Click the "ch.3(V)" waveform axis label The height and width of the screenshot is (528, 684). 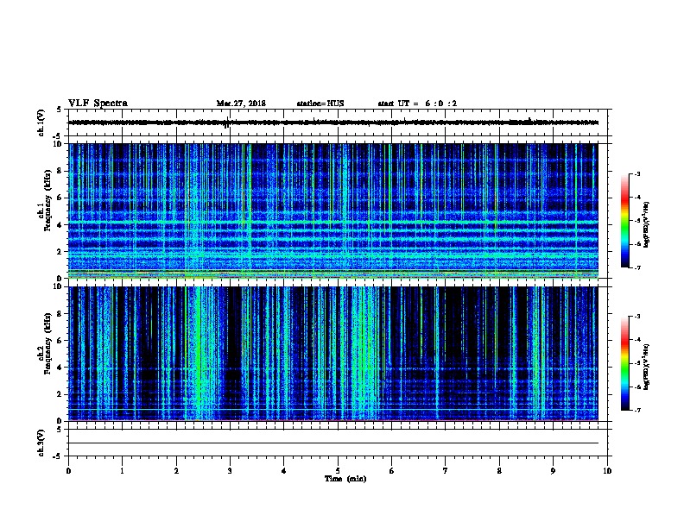41,443
